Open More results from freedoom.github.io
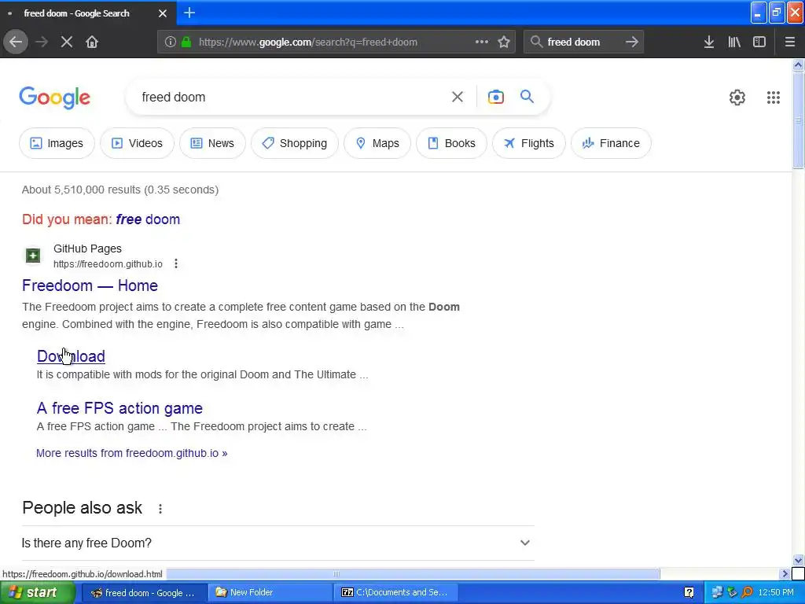Image resolution: width=805 pixels, height=604 pixels. (131, 453)
